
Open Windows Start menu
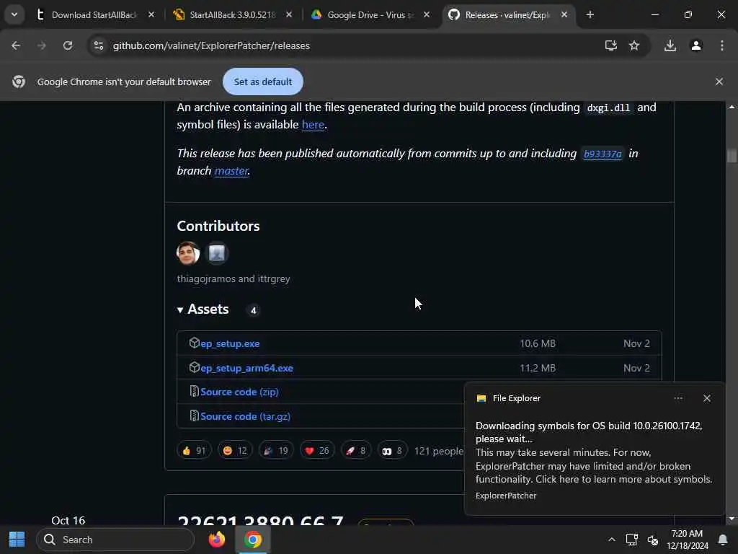[17, 540]
